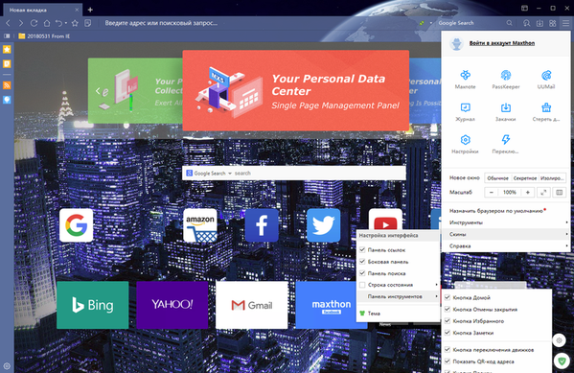Select Тема menu entry
This screenshot has width=574, height=373.
coord(399,314)
